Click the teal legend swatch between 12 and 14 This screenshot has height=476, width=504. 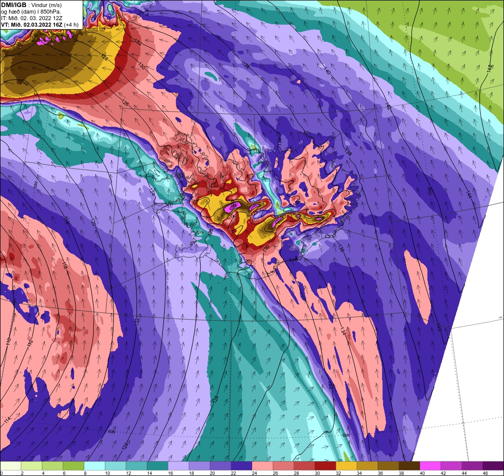[x=136, y=466]
